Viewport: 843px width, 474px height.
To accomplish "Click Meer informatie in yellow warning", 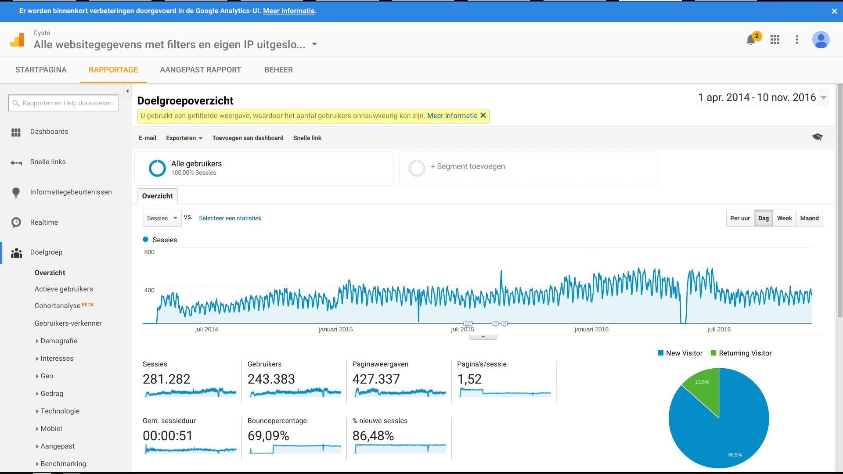I will [452, 116].
